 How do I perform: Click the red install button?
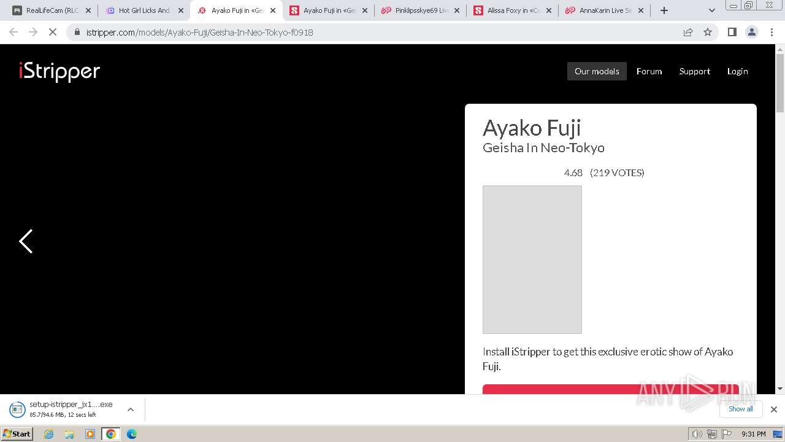(x=610, y=389)
